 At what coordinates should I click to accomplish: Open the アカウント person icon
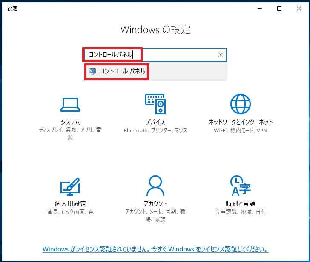pyautogui.click(x=155, y=186)
